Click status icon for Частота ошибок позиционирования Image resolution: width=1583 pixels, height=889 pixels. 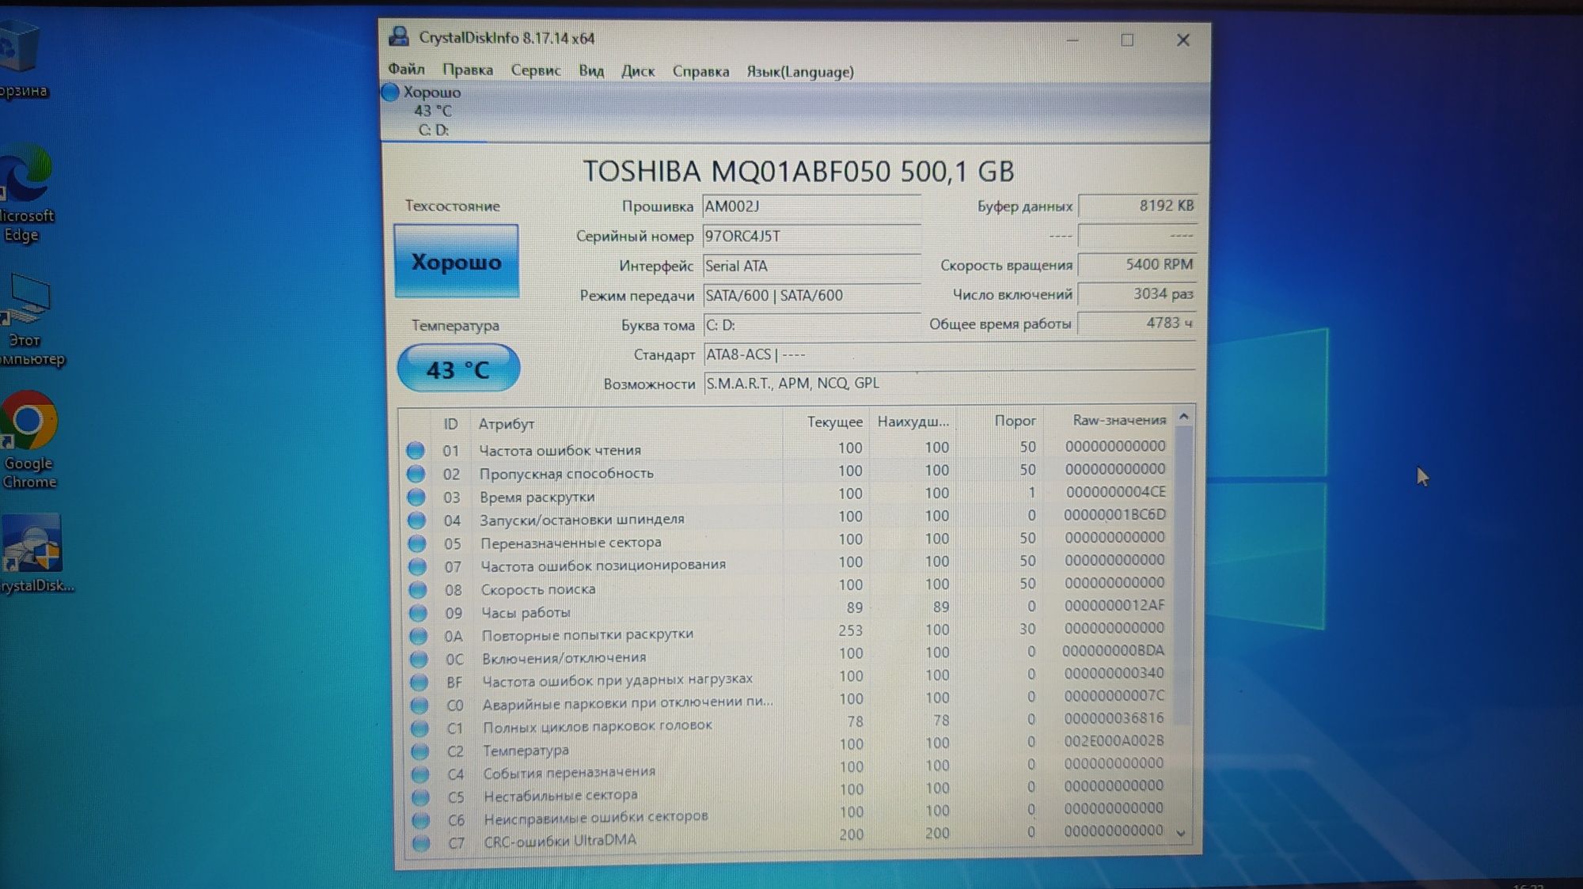click(417, 566)
